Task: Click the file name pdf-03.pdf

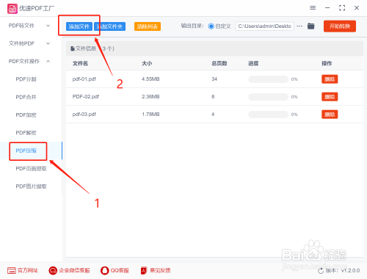Action: click(x=84, y=115)
